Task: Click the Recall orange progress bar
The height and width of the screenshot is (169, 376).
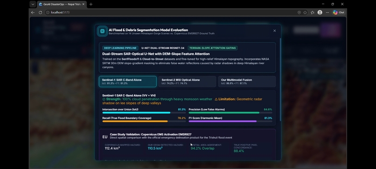Action: click(144, 122)
